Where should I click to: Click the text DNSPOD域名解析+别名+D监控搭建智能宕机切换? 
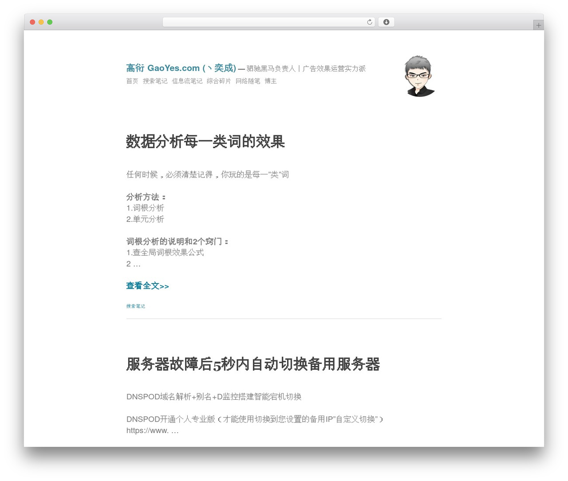(214, 397)
